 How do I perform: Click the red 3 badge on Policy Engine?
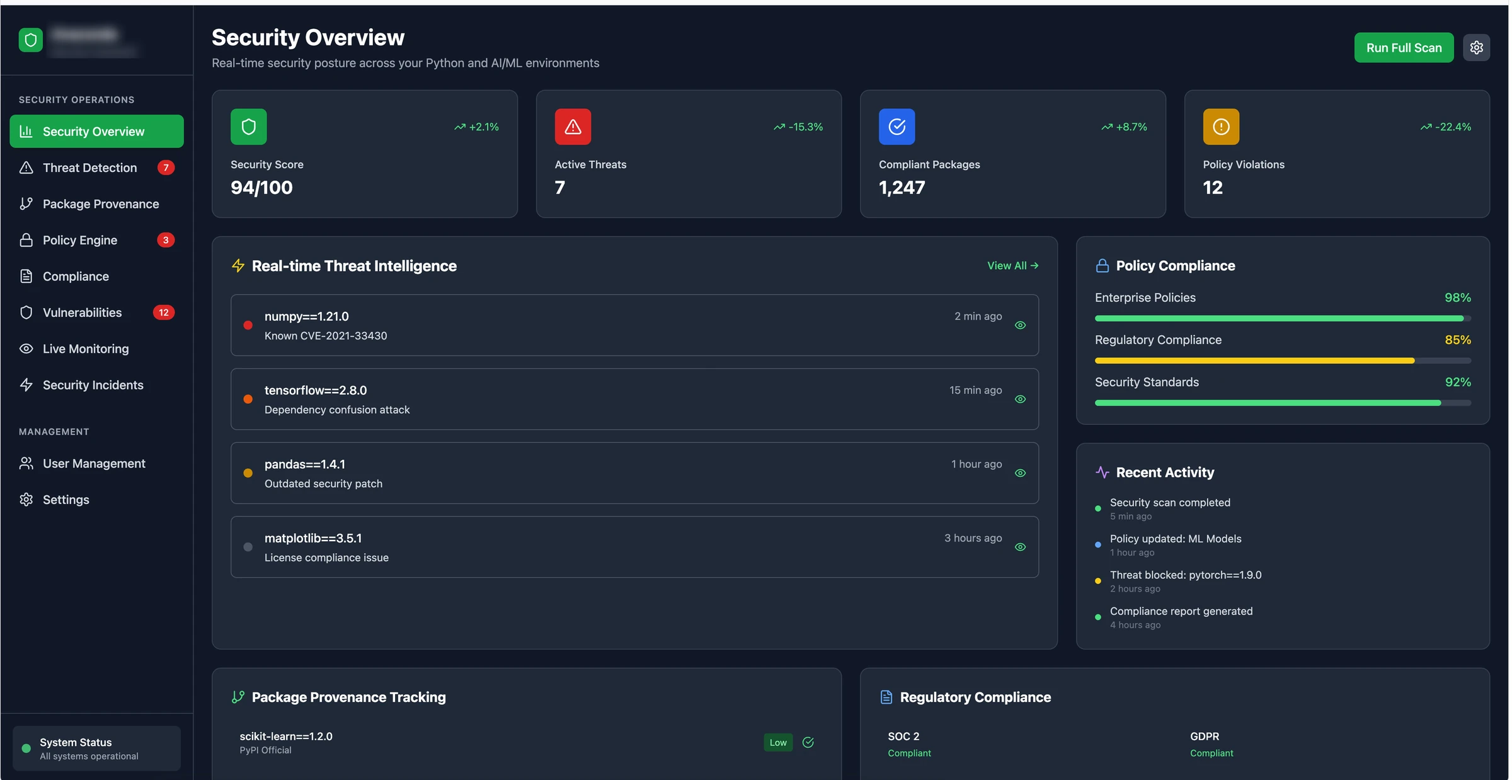(x=166, y=240)
